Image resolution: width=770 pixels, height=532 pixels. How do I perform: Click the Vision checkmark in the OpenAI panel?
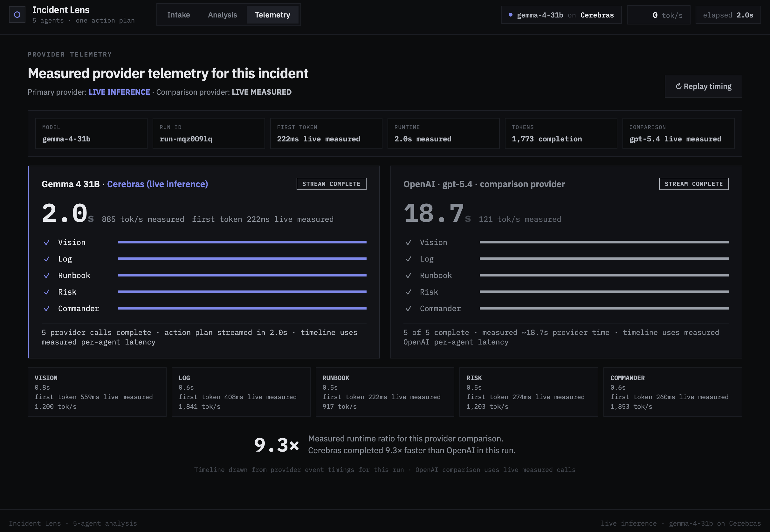(408, 242)
